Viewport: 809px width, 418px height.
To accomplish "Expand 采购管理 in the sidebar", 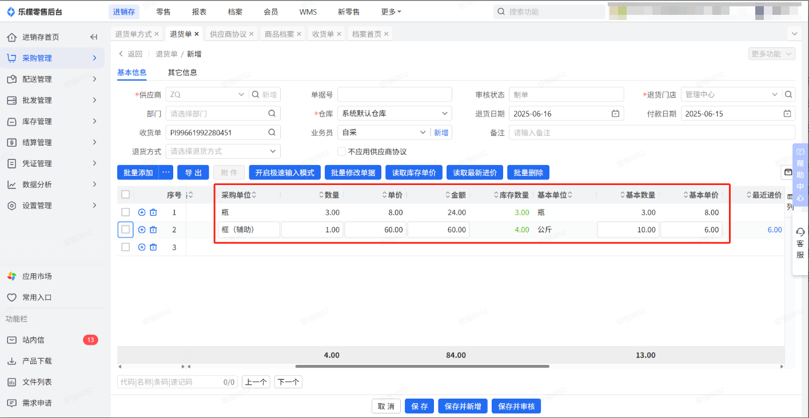I will tap(52, 58).
